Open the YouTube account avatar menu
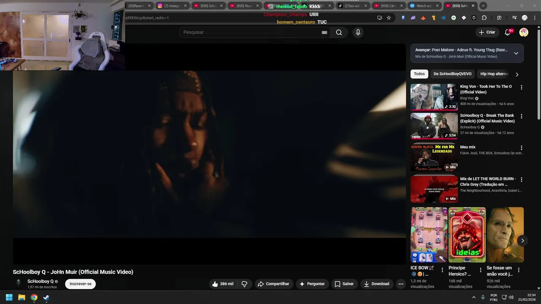The height and width of the screenshot is (304, 541). coord(524,32)
